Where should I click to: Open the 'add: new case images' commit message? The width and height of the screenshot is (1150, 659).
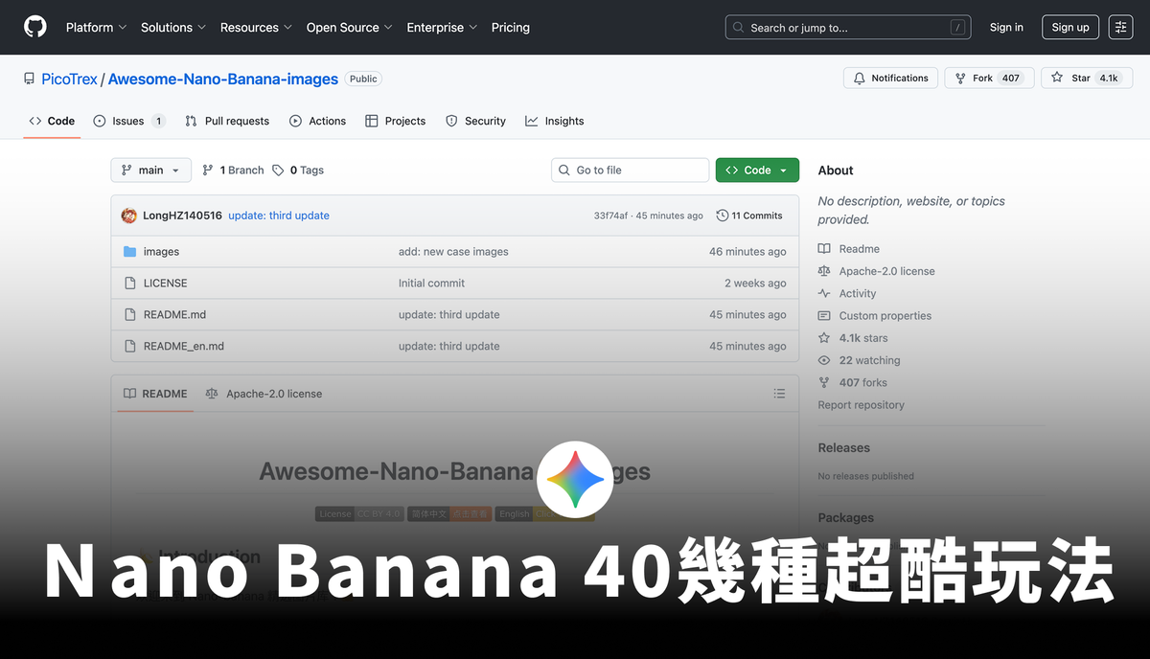coord(453,252)
